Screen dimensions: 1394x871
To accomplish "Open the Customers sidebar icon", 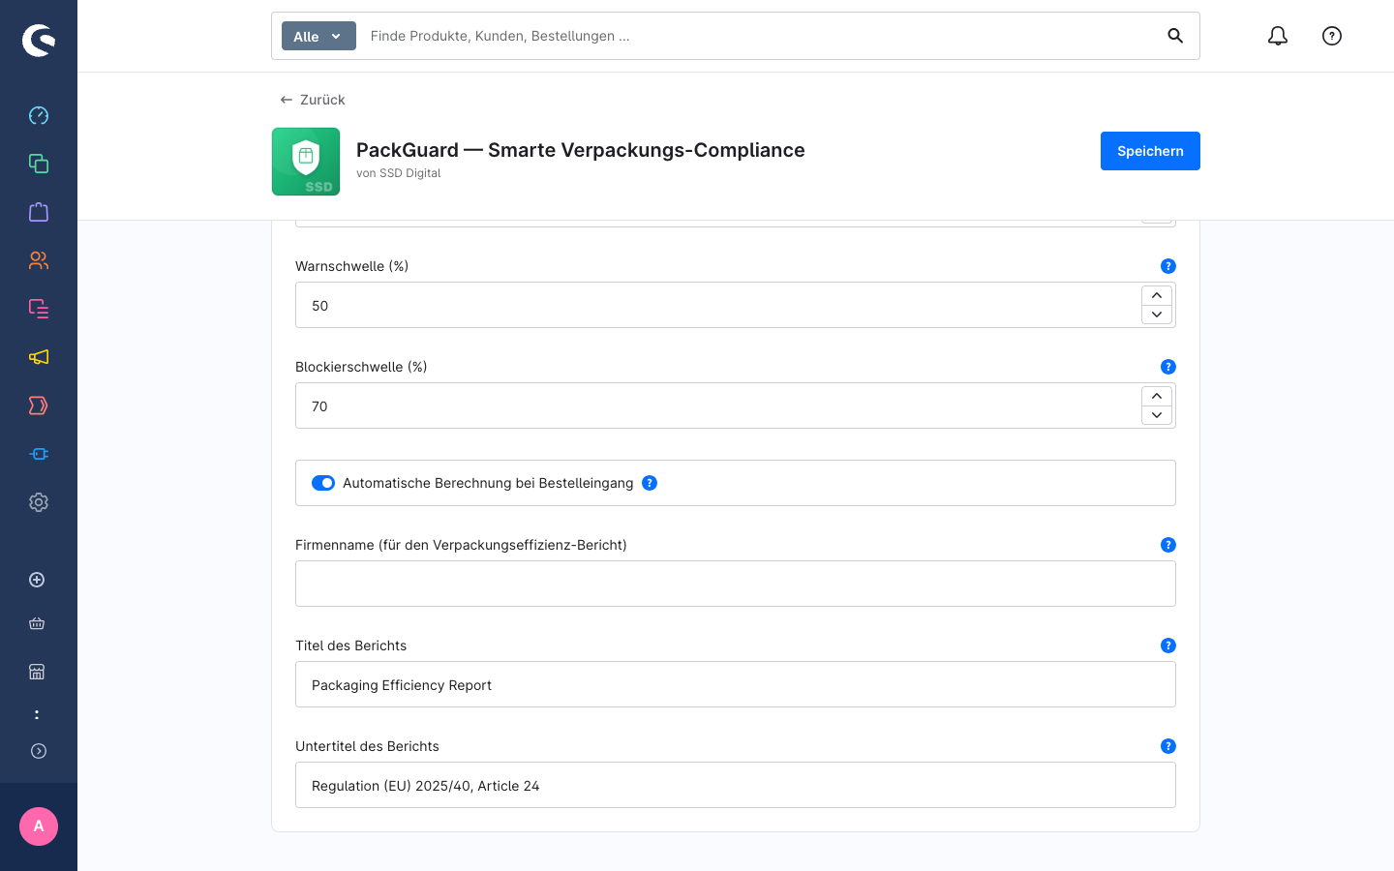I will [x=39, y=260].
